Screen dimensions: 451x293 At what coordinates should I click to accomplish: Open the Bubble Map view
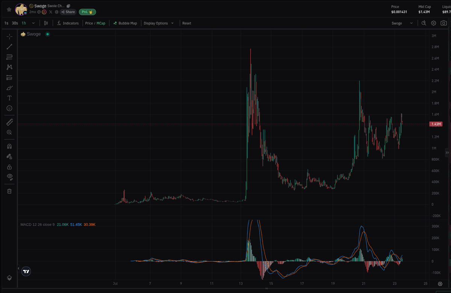click(x=125, y=23)
